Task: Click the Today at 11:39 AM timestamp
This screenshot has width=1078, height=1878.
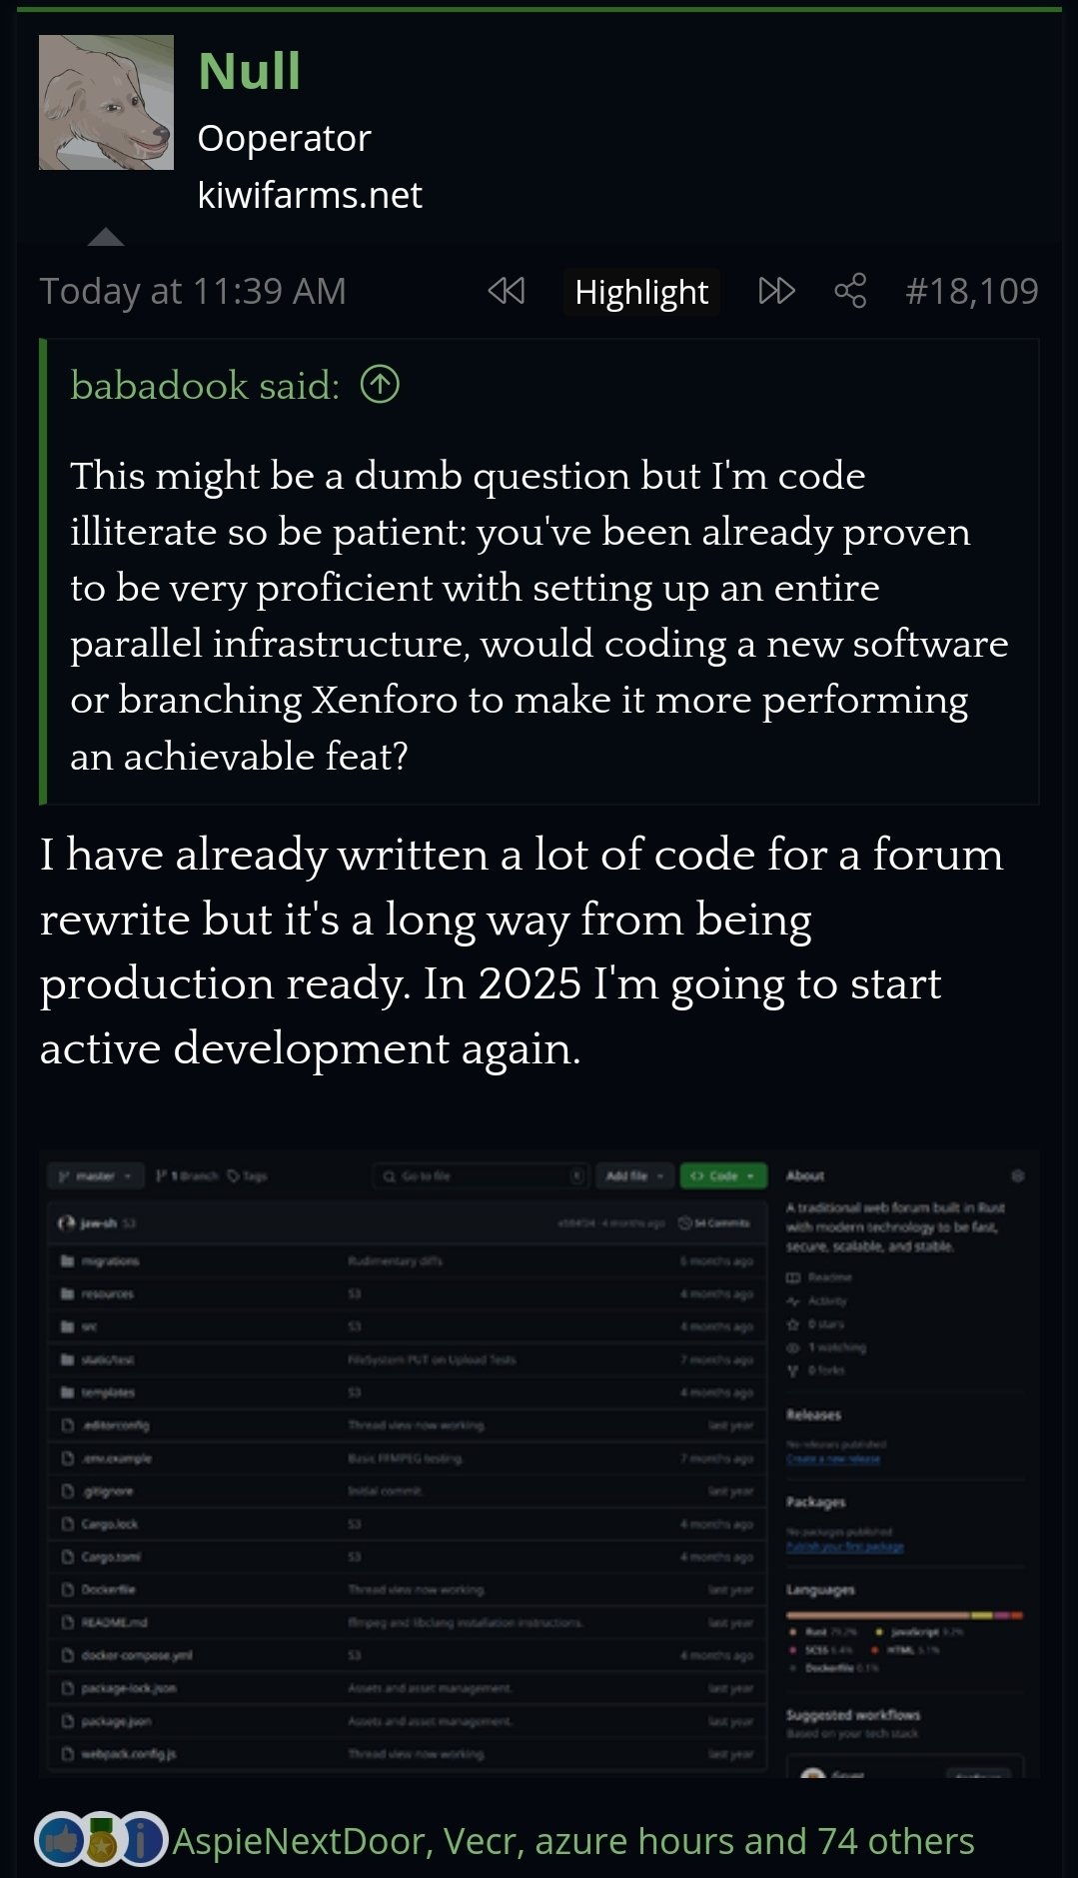Action: pyautogui.click(x=193, y=291)
